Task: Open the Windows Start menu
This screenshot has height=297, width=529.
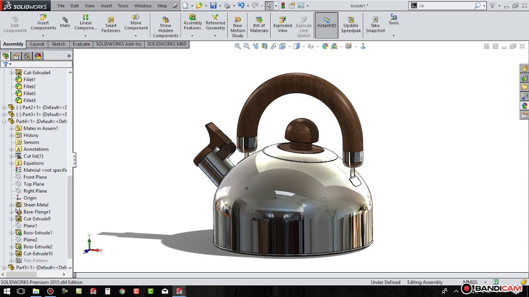Action: pyautogui.click(x=7, y=291)
